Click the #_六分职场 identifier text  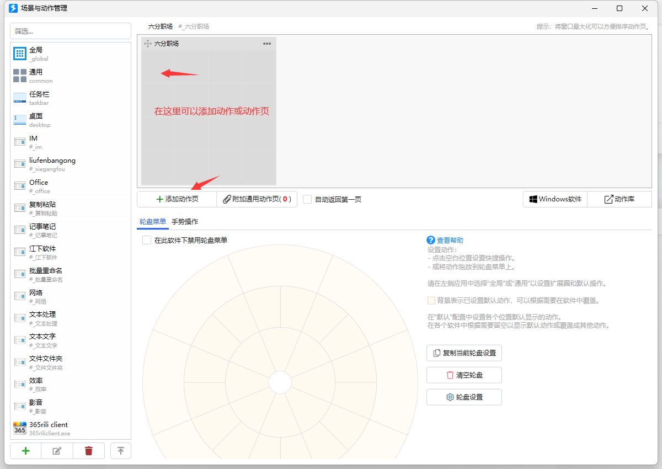point(194,26)
